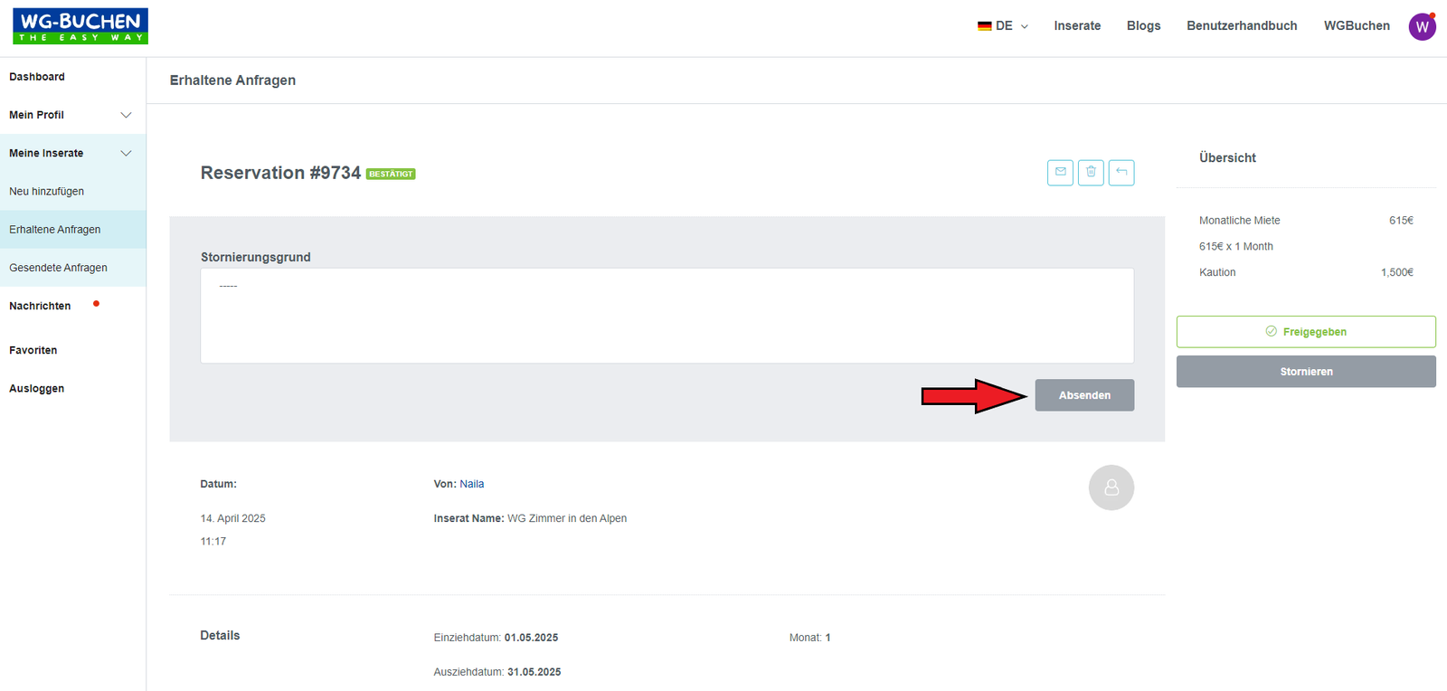The height and width of the screenshot is (691, 1447).
Task: Click the WG-Buchen logo
Action: (80, 26)
